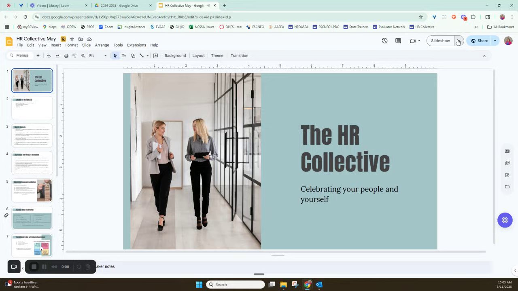Viewport: 518px width, 291px height.
Task: Redo the last action
Action: pos(57,56)
